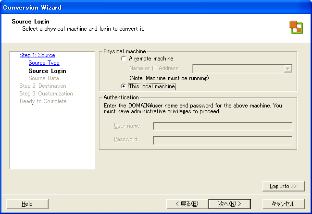Click "Step 3: Customization" in sidebar
312x214 pixels.
[46, 94]
